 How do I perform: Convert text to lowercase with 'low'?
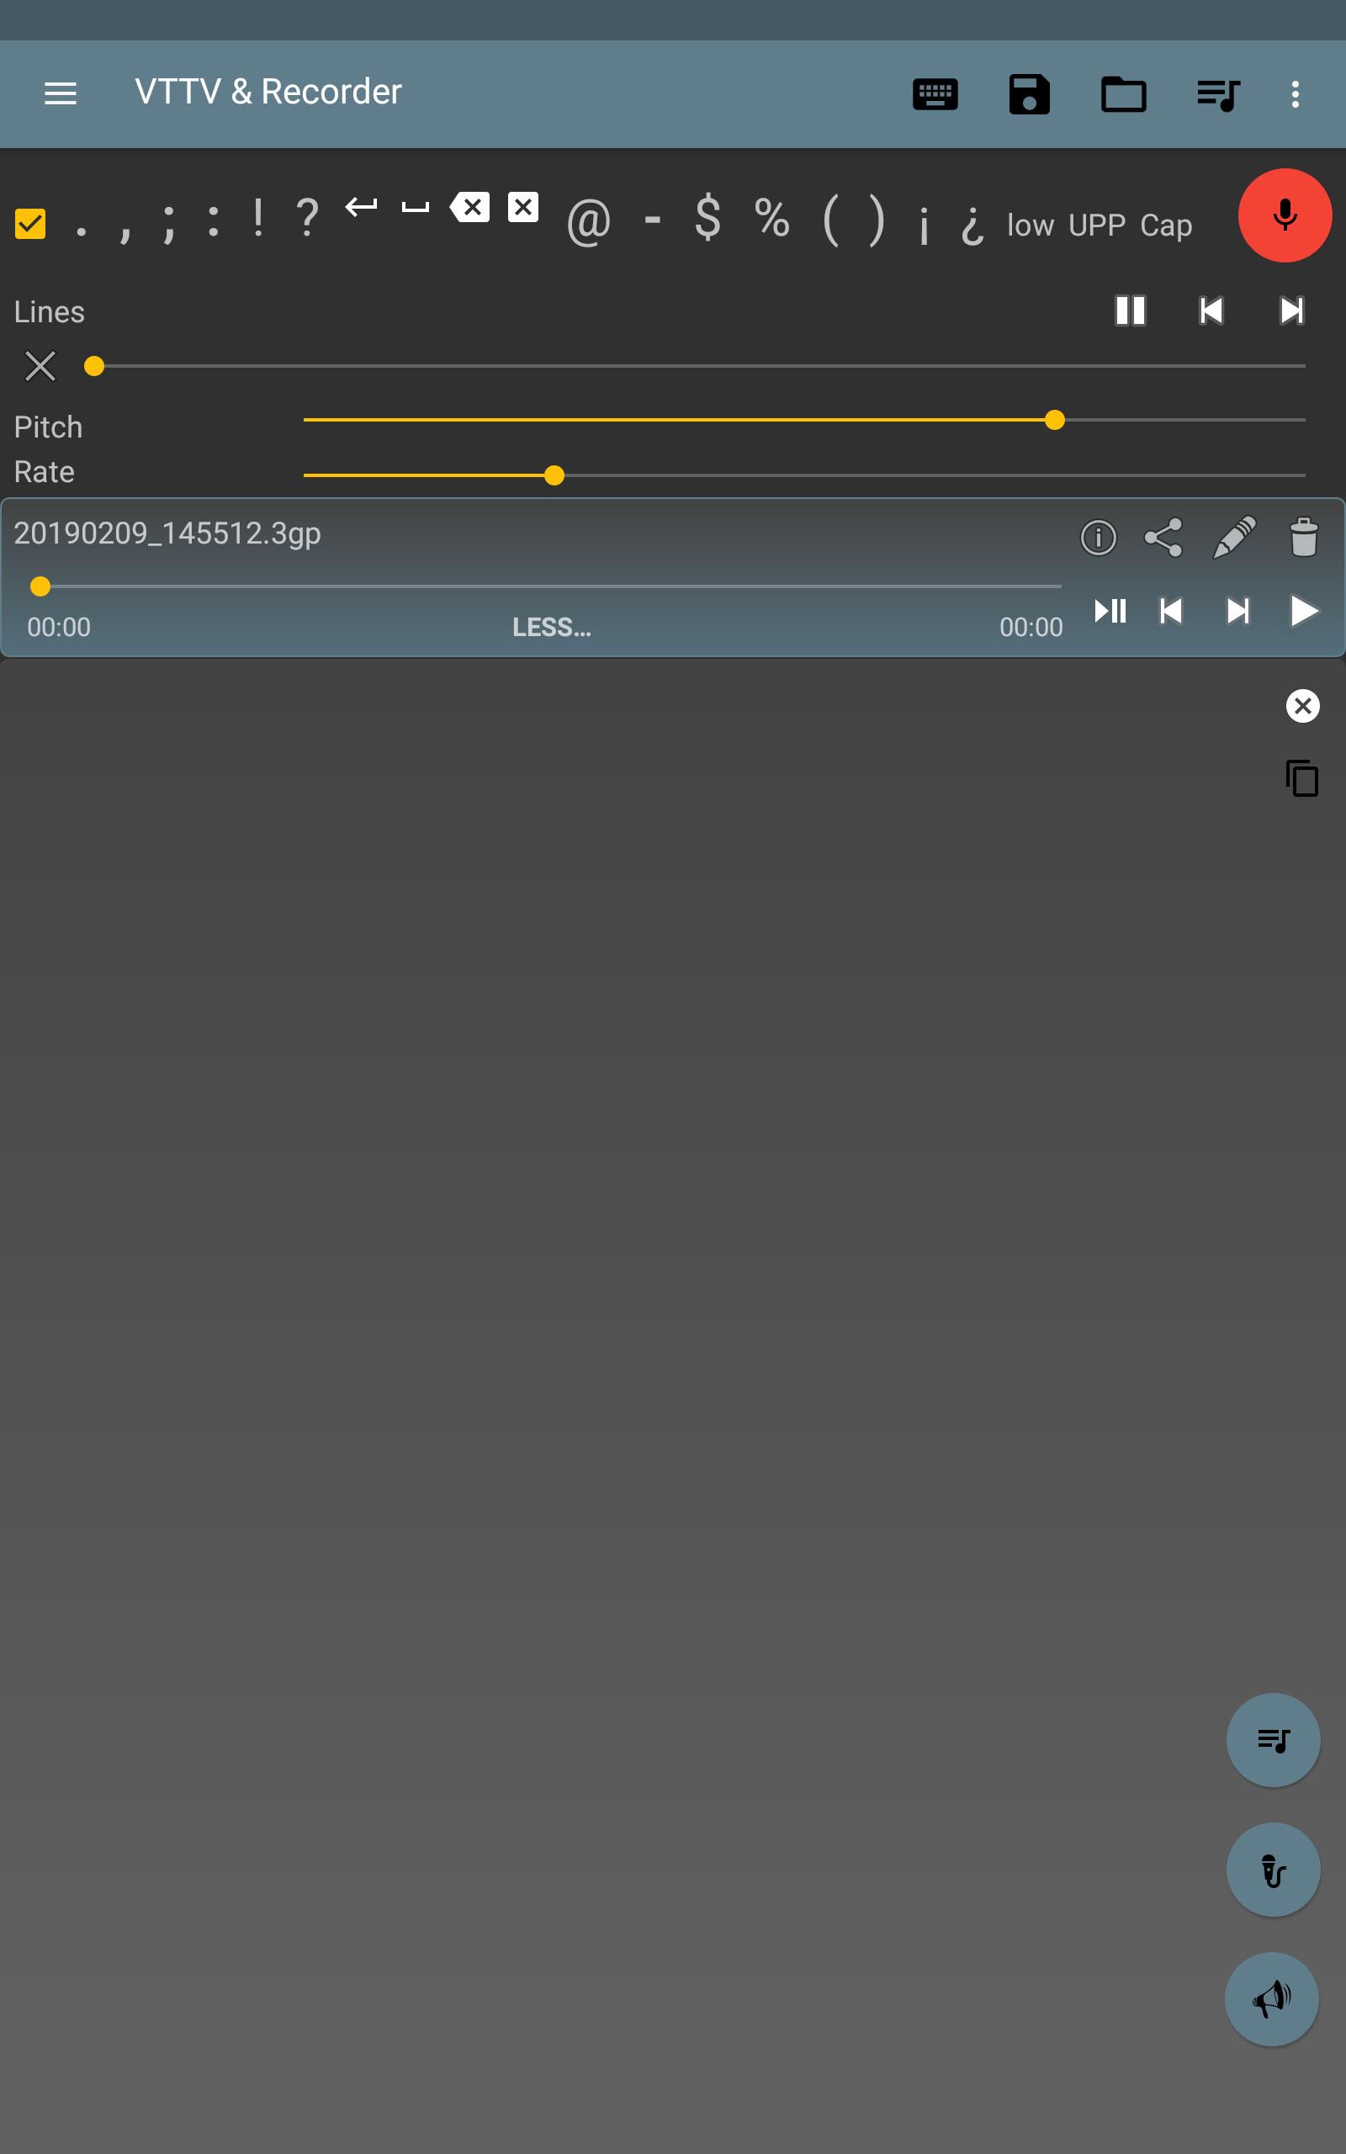[1030, 226]
